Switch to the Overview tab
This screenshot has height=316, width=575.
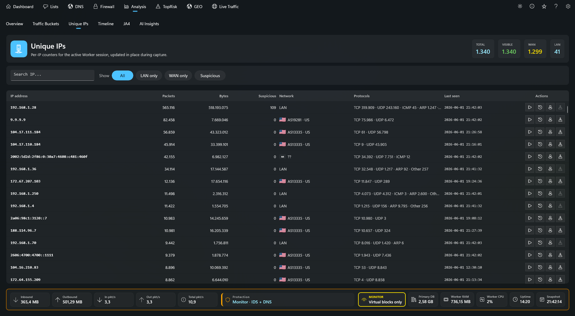[14, 24]
